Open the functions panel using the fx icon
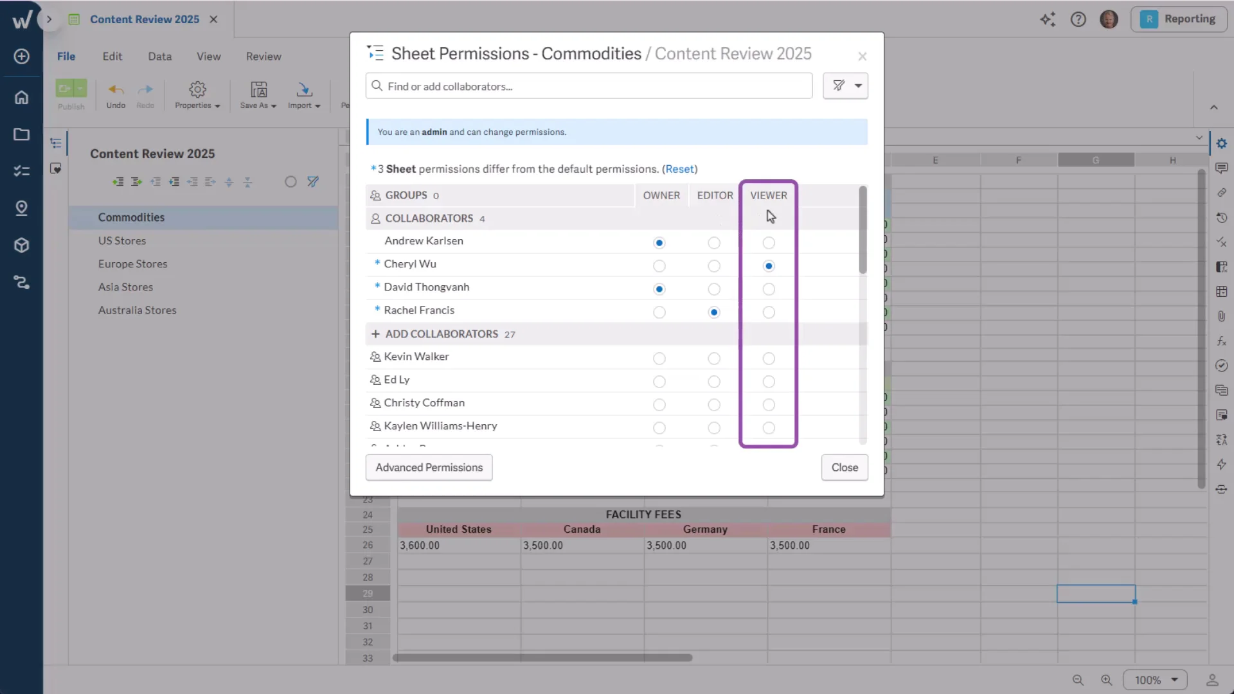The height and width of the screenshot is (694, 1234). pos(1222,341)
